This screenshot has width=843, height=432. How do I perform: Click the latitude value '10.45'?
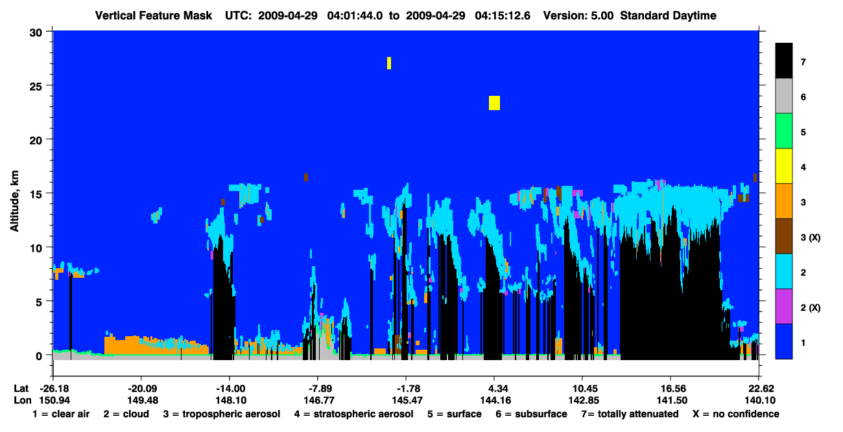coord(582,389)
